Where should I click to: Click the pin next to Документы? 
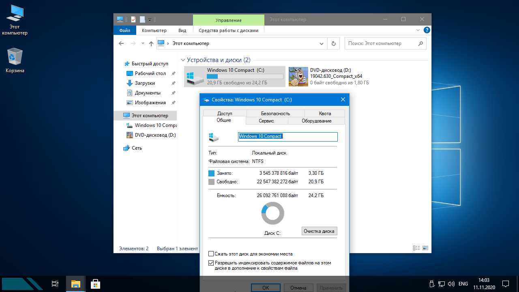173,93
